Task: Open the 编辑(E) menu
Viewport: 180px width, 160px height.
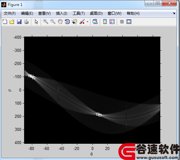Action: coord(27,13)
